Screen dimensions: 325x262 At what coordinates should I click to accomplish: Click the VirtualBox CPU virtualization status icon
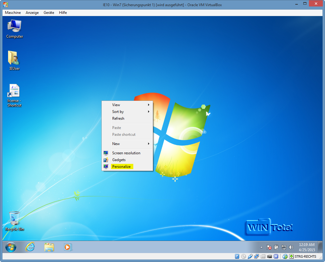pos(276,256)
